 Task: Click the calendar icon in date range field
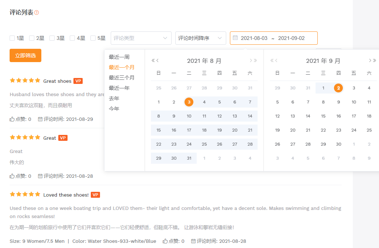pyautogui.click(x=235, y=38)
